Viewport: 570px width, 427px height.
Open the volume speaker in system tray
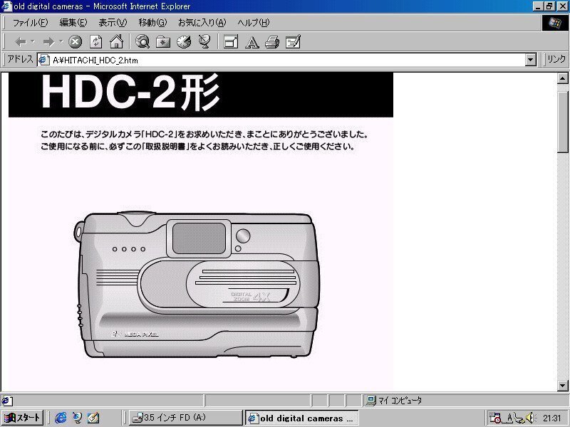[530, 418]
